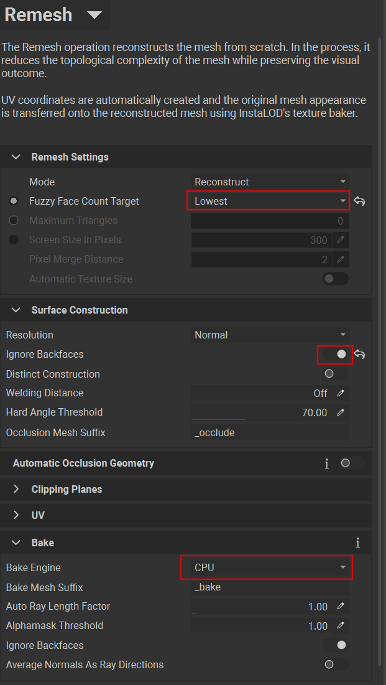Toggle Average Normals As Ray Directions
The image size is (386, 685).
[336, 665]
